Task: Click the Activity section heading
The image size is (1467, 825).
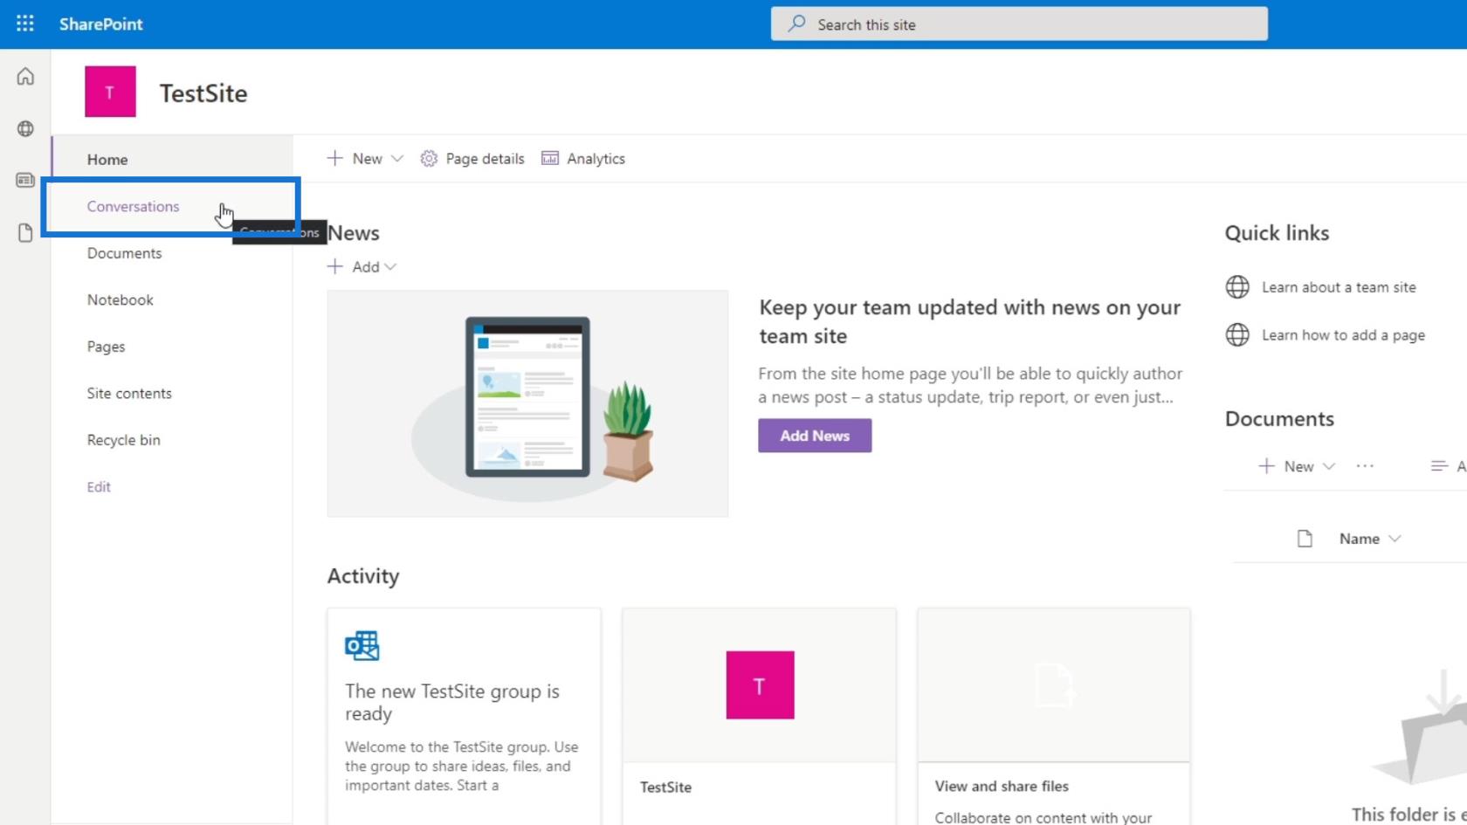Action: coord(363,576)
